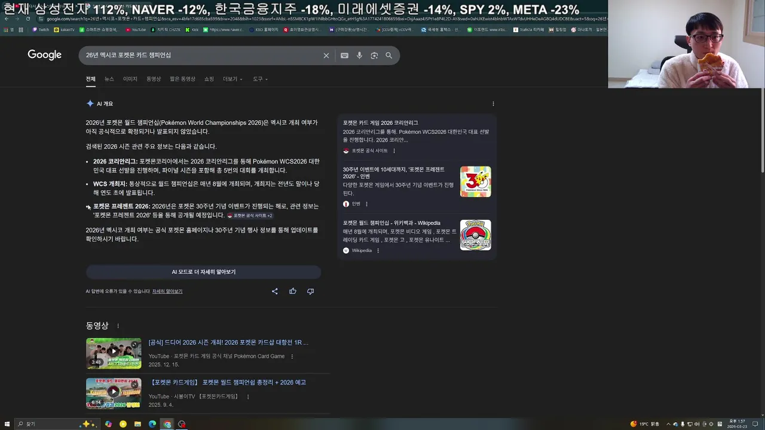Select the 전체 results tab
Viewport: 765px width, 430px height.
point(90,79)
